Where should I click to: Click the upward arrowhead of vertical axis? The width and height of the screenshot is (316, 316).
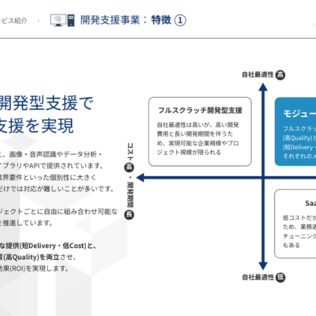263,88
